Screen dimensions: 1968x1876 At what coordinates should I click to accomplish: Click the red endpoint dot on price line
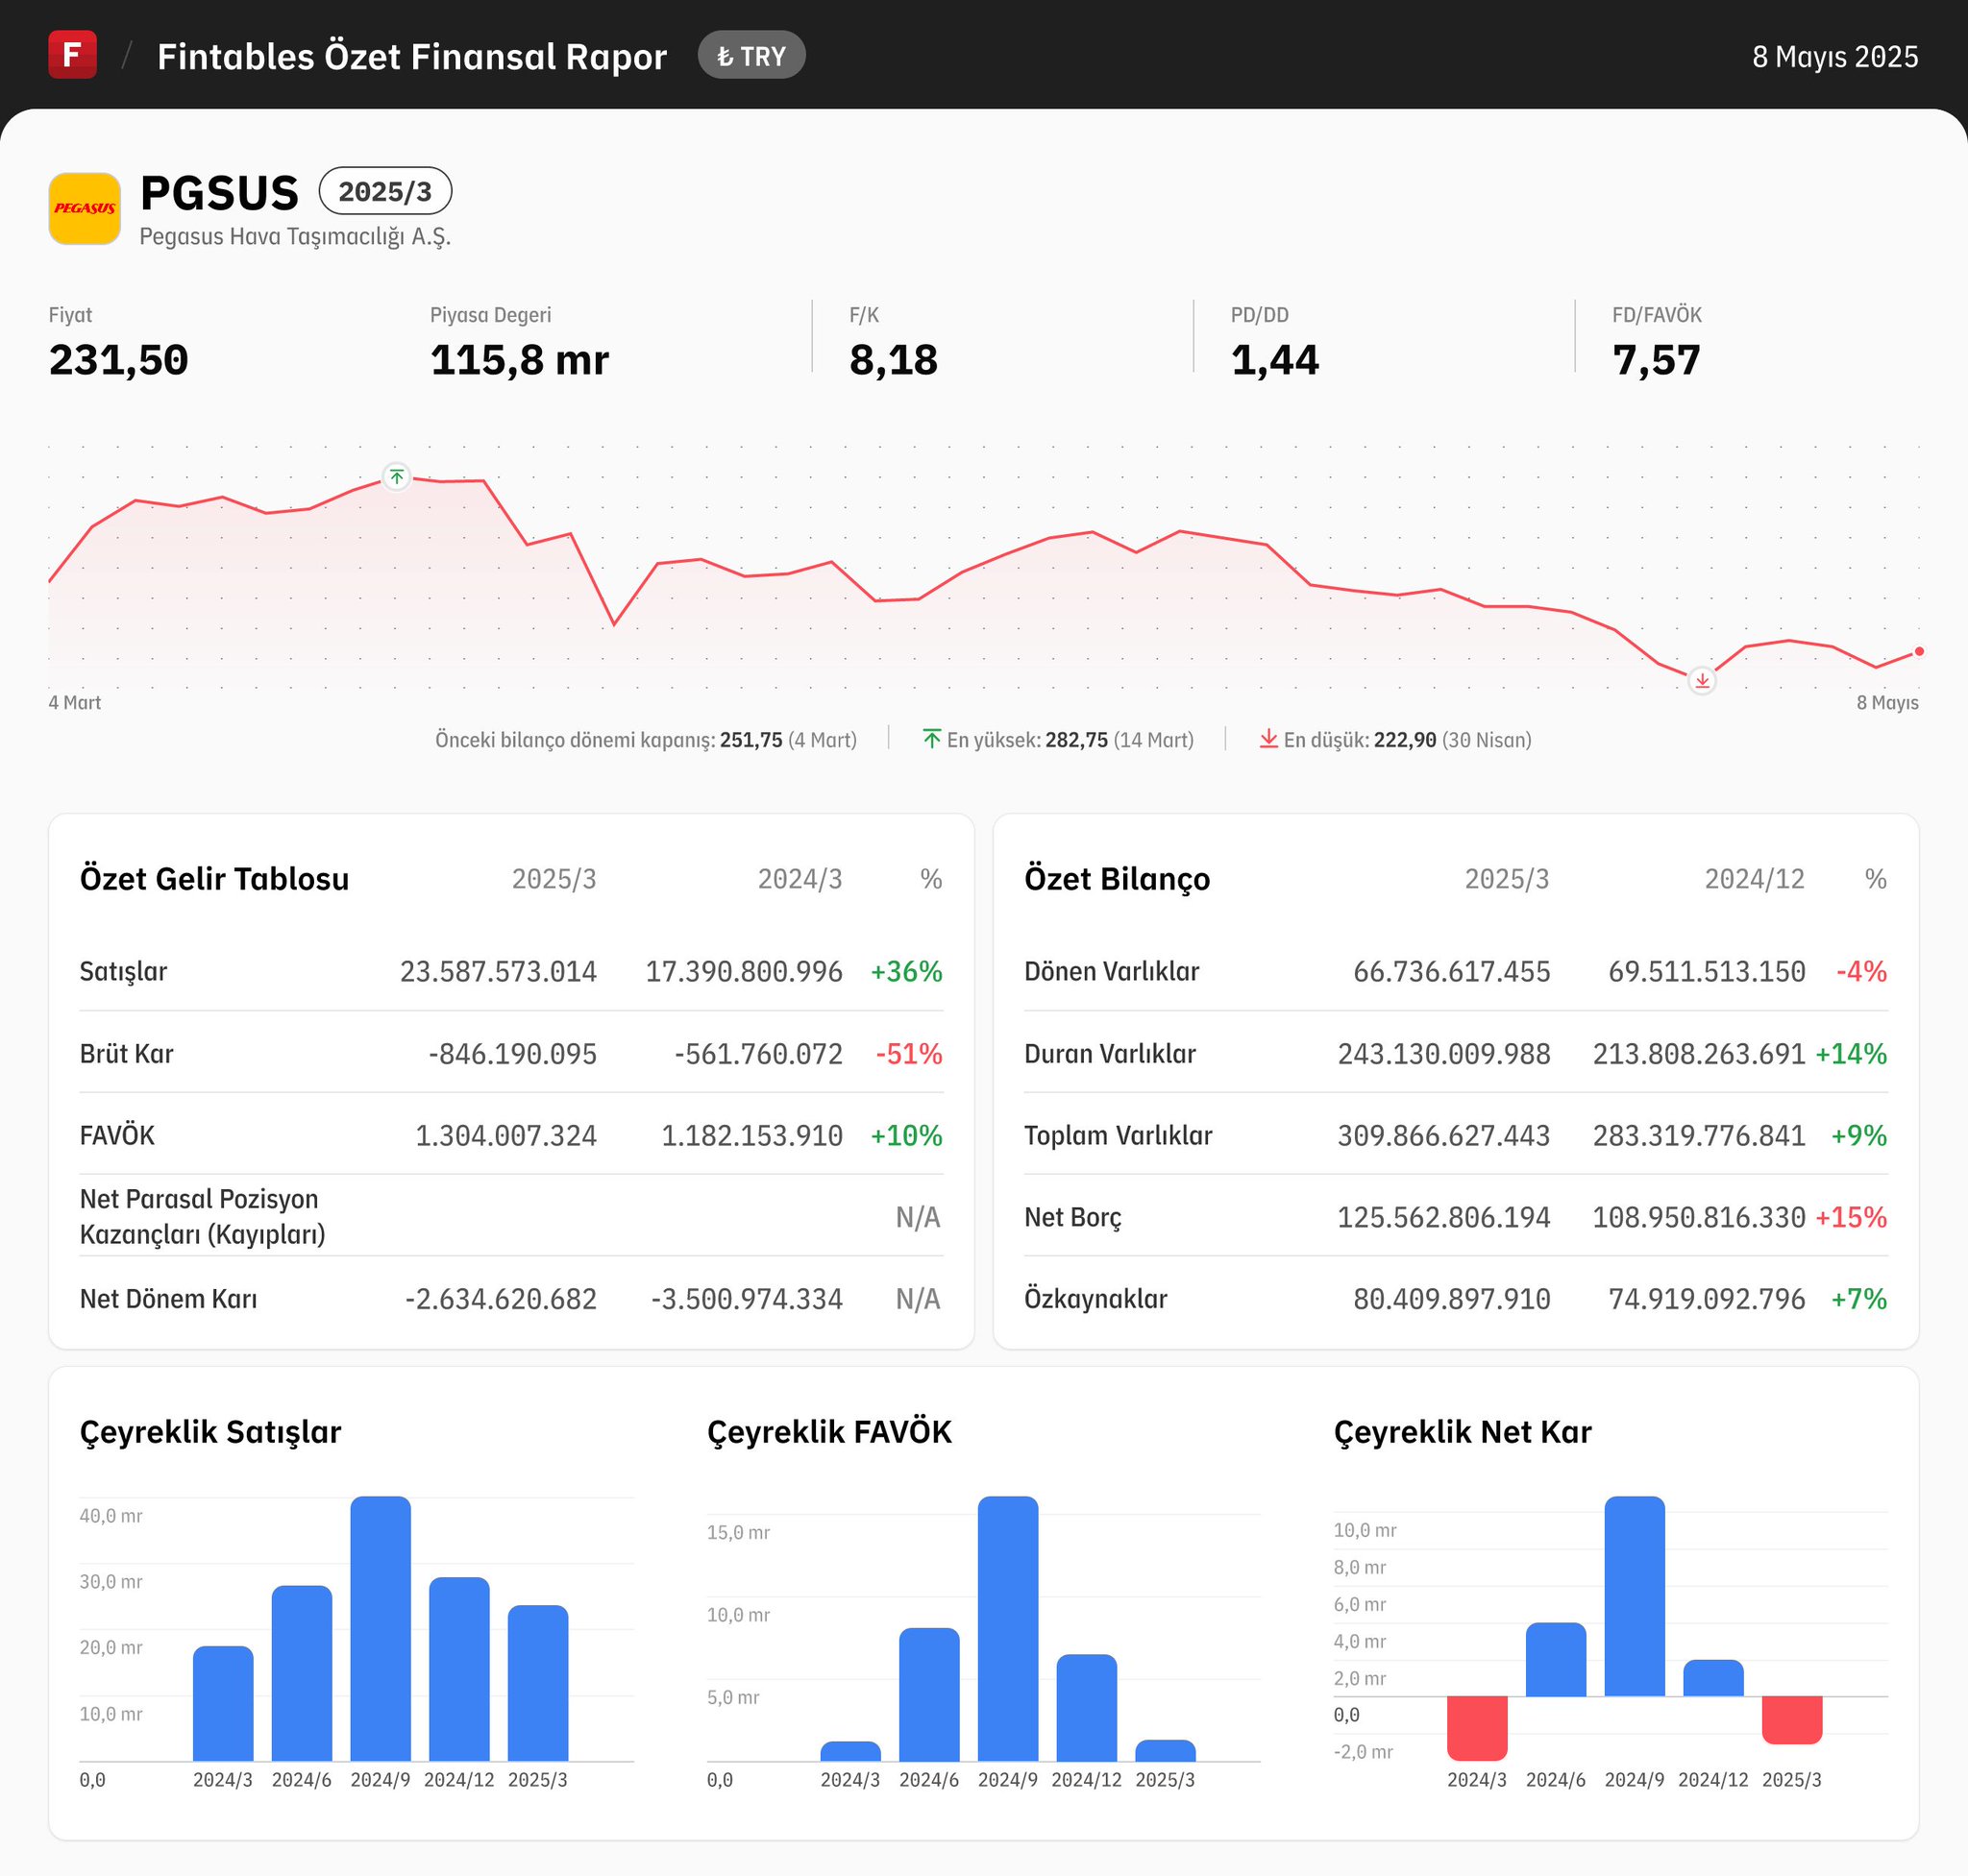[x=1918, y=652]
